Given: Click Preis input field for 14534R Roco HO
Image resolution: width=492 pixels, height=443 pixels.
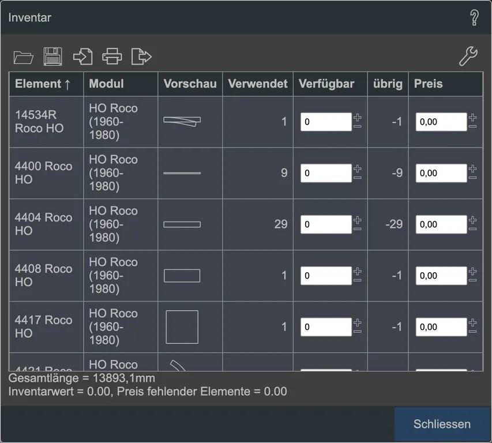Looking at the screenshot, I should pos(441,122).
